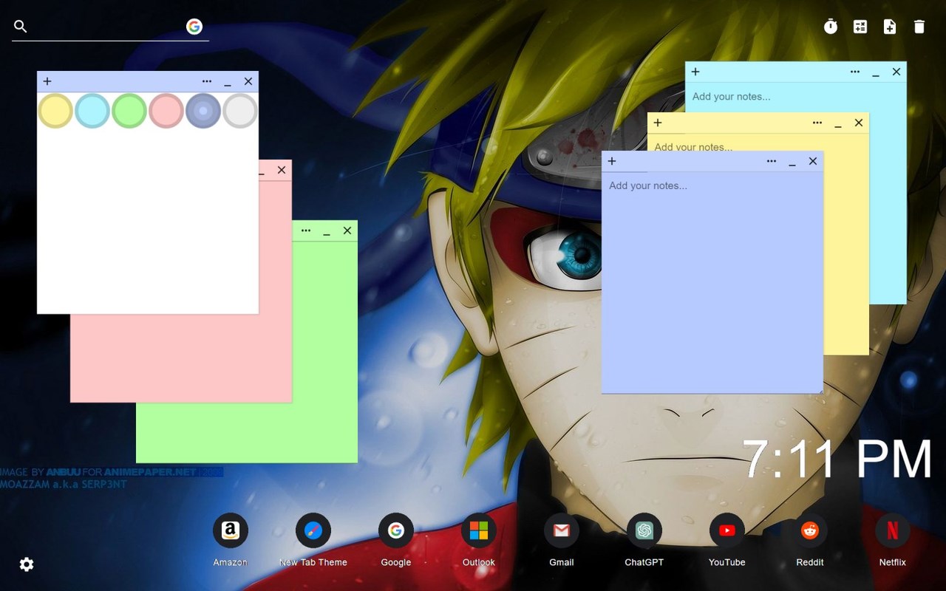Open the three-dot menu on the green note

point(306,230)
